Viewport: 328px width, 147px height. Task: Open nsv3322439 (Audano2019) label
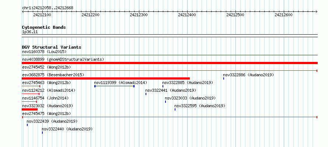tap(52, 121)
